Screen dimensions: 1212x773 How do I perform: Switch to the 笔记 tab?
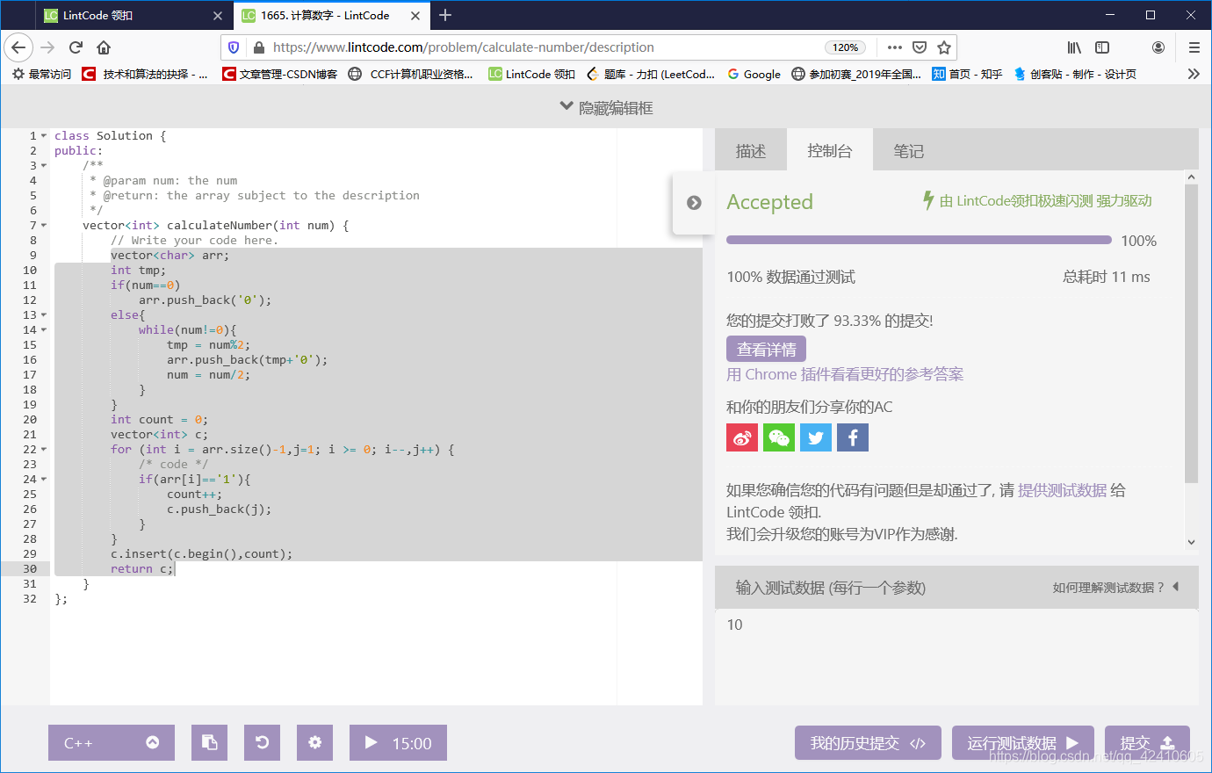click(x=909, y=150)
